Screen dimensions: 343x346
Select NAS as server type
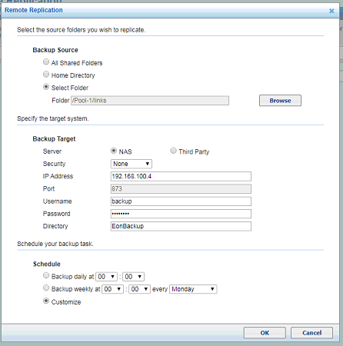[114, 151]
